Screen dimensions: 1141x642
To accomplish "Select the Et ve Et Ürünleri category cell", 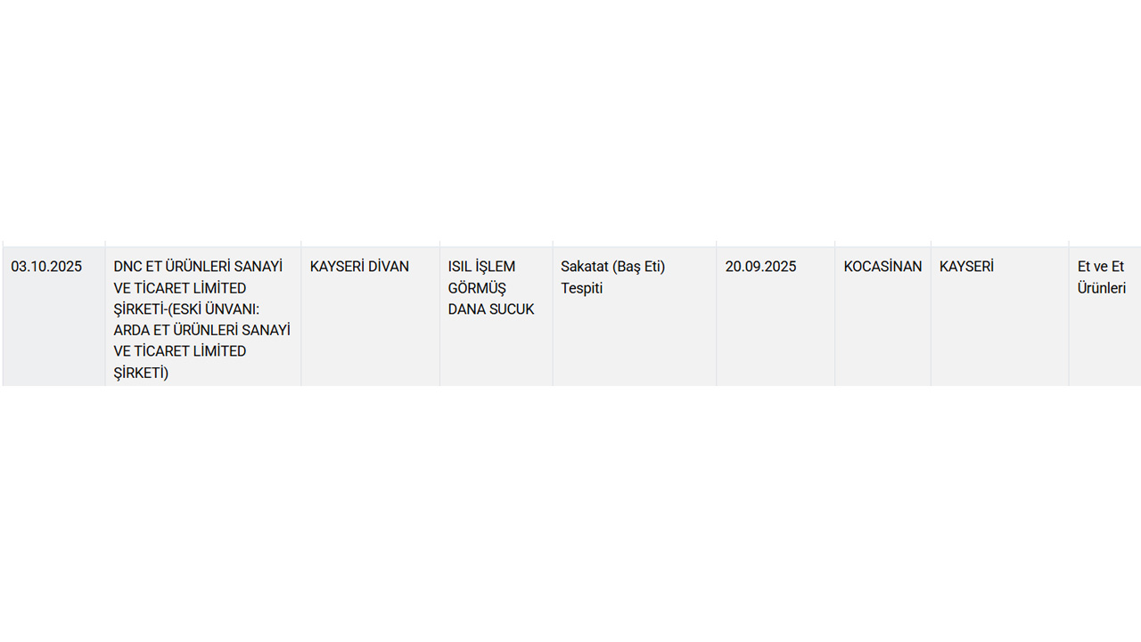I will pos(1102,277).
